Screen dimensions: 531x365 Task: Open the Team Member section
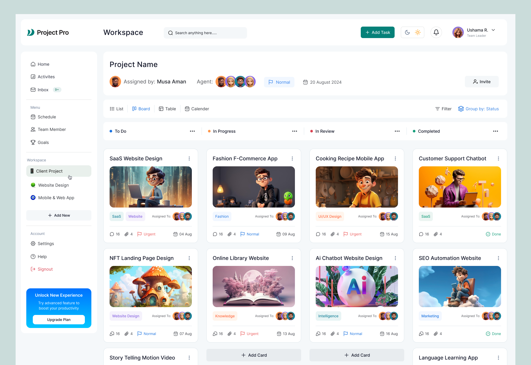(52, 129)
